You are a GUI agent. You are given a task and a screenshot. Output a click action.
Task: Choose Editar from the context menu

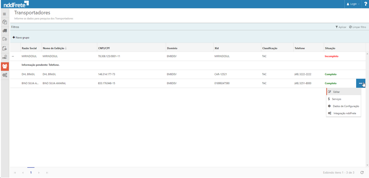coord(336,92)
